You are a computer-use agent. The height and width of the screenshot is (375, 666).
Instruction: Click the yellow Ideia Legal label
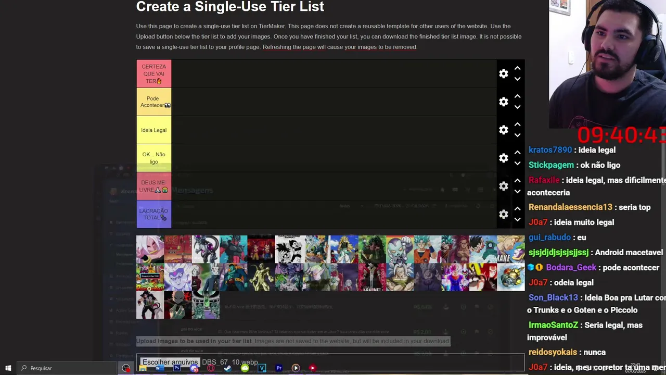(x=153, y=130)
